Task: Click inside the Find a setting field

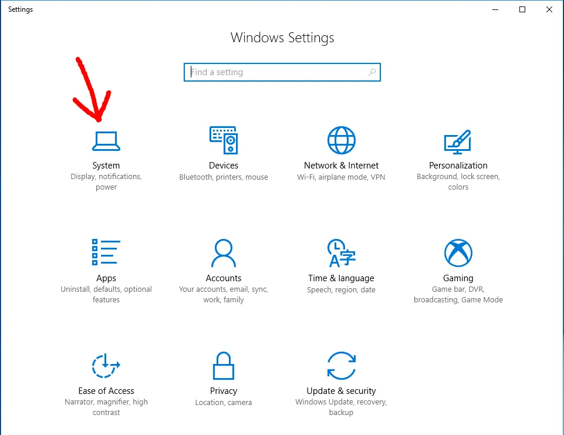Action: tap(264, 72)
